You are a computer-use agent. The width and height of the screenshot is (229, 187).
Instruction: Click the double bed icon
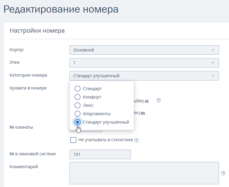point(147,101)
